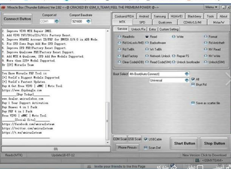Open the Comport Baudrate dropdown arrow

(88, 21)
